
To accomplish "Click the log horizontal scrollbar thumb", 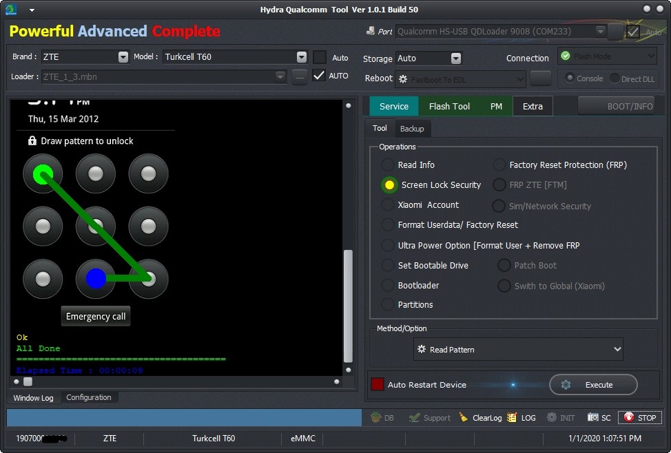I will (x=28, y=381).
